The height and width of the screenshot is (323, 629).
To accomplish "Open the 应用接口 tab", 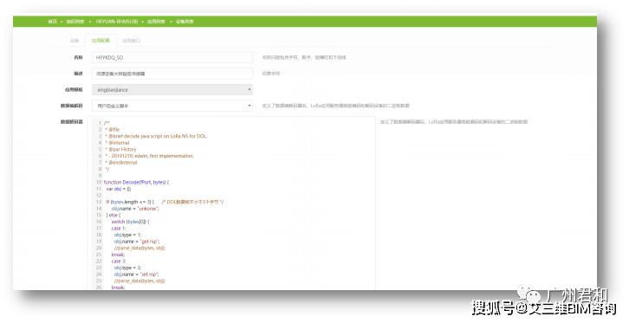I will pyautogui.click(x=131, y=41).
